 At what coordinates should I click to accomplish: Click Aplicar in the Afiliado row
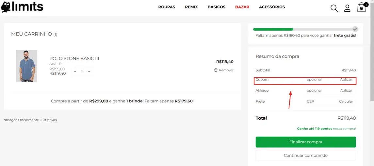click(x=346, y=90)
